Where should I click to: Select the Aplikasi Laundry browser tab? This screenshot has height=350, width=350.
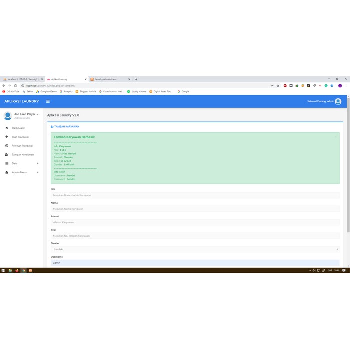[x=59, y=79]
